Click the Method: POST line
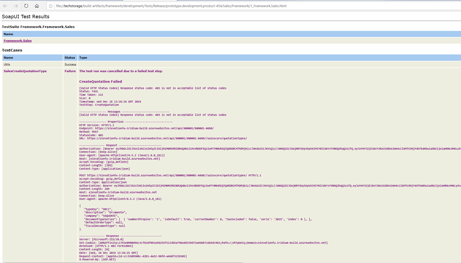The width and height of the screenshot is (461, 263). coord(89,132)
